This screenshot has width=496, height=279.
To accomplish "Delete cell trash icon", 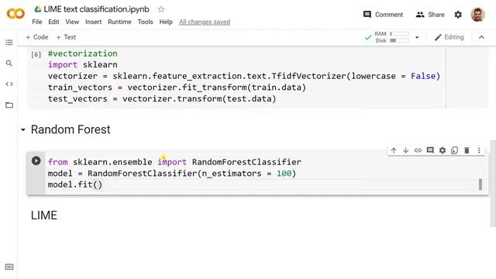I will pyautogui.click(x=467, y=150).
